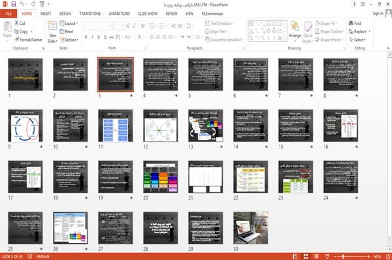392x260 pixels.
Task: Open the Section dropdown
Action: tap(69, 40)
